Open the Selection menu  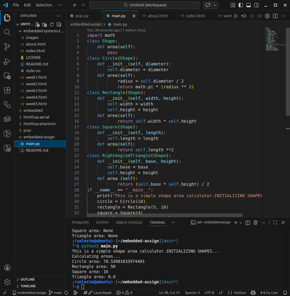44,5
